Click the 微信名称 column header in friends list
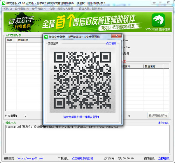 pos(29,40)
